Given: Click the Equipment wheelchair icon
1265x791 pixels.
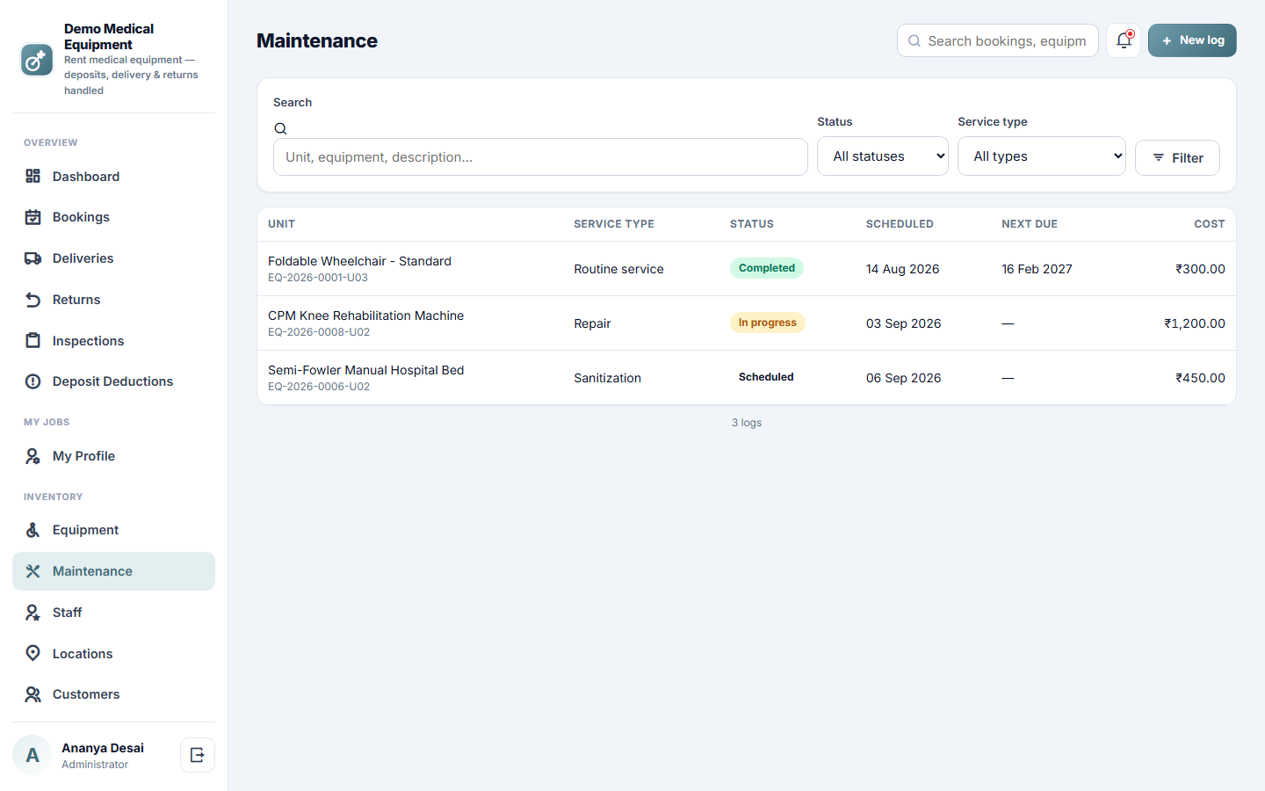Looking at the screenshot, I should [x=33, y=530].
